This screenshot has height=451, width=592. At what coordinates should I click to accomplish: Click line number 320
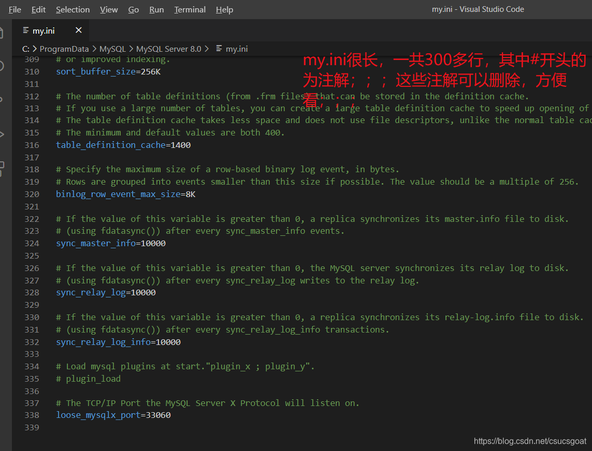32,194
